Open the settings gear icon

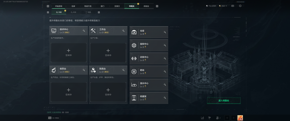(x=240, y=6)
